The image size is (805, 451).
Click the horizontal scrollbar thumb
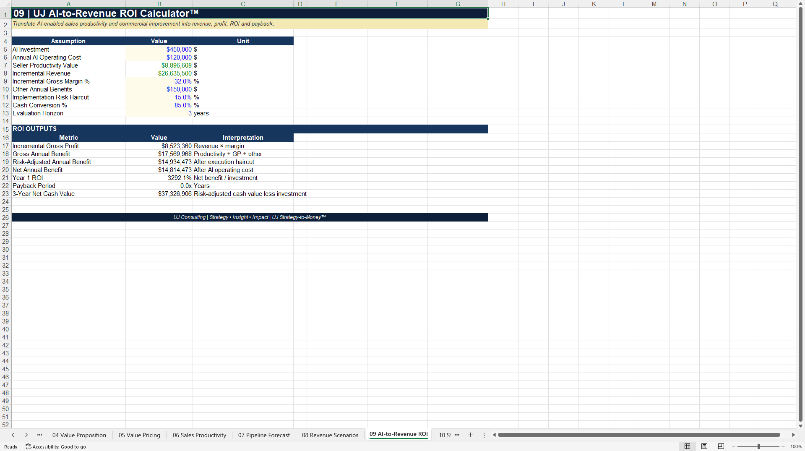(638, 435)
